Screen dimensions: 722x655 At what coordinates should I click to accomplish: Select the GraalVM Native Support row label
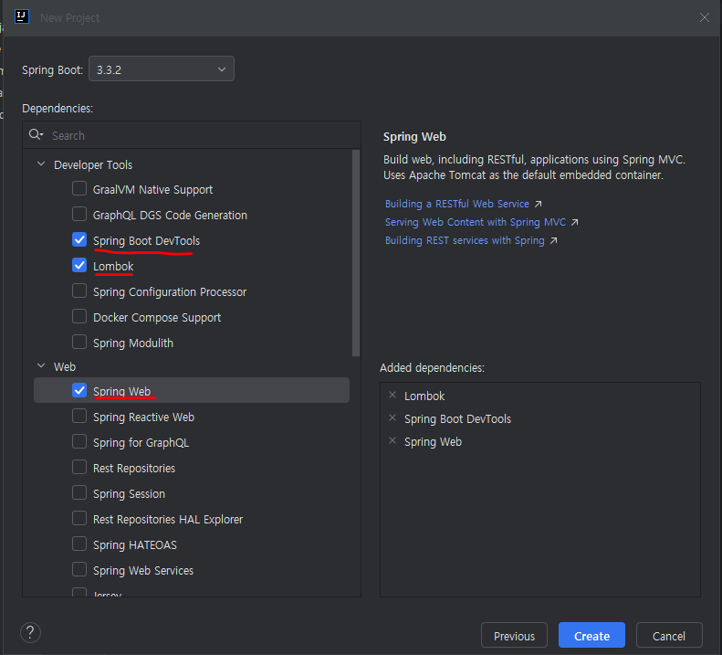[152, 190]
